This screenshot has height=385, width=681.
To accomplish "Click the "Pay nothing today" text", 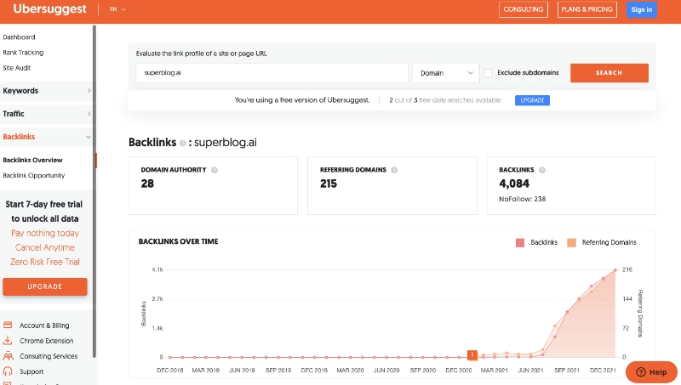I will [x=45, y=233].
